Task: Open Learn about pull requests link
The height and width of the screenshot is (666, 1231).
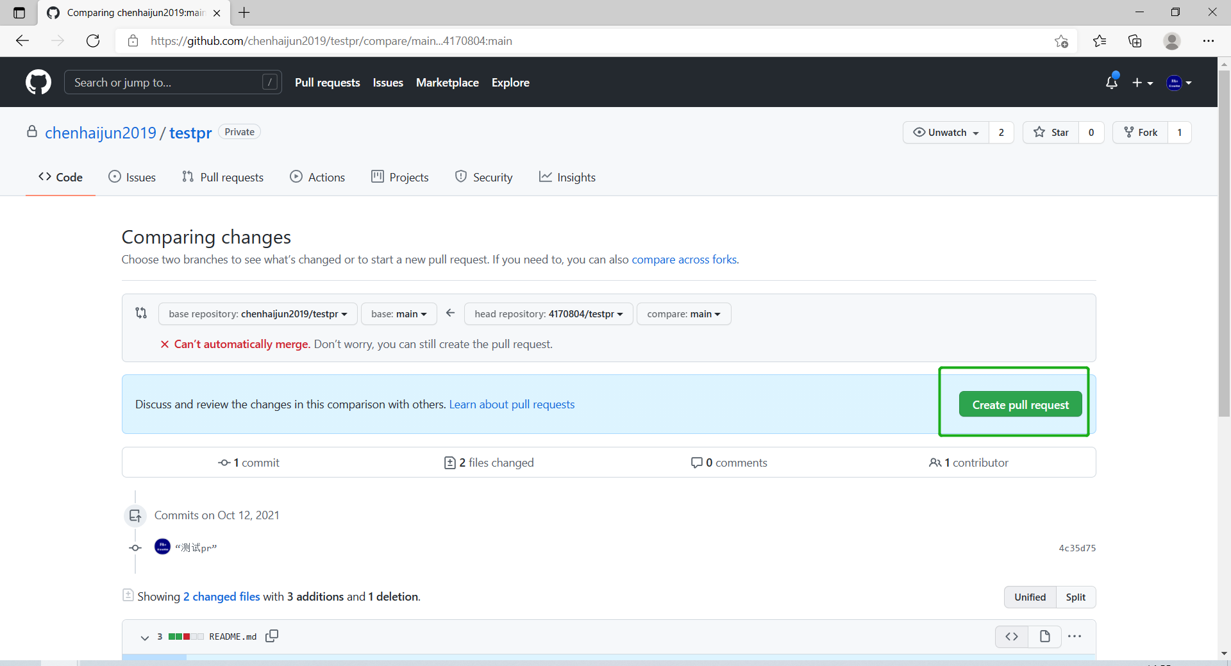Action: [x=512, y=404]
